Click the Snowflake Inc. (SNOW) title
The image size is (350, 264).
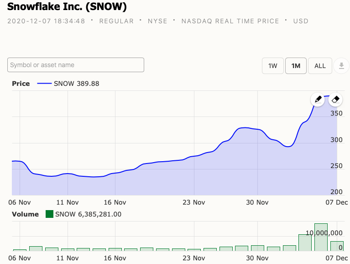[x=67, y=7]
